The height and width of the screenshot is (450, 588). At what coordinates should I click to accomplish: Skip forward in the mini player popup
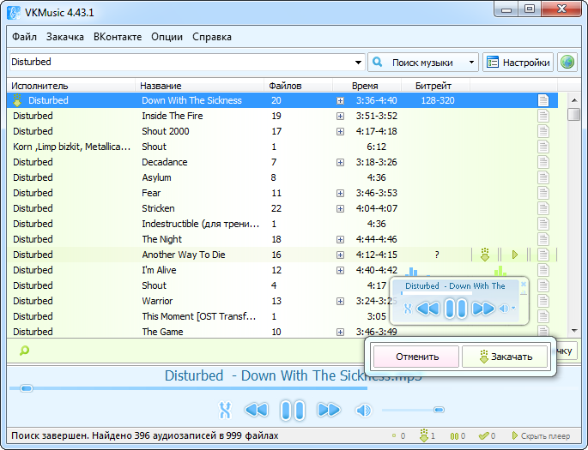point(483,309)
